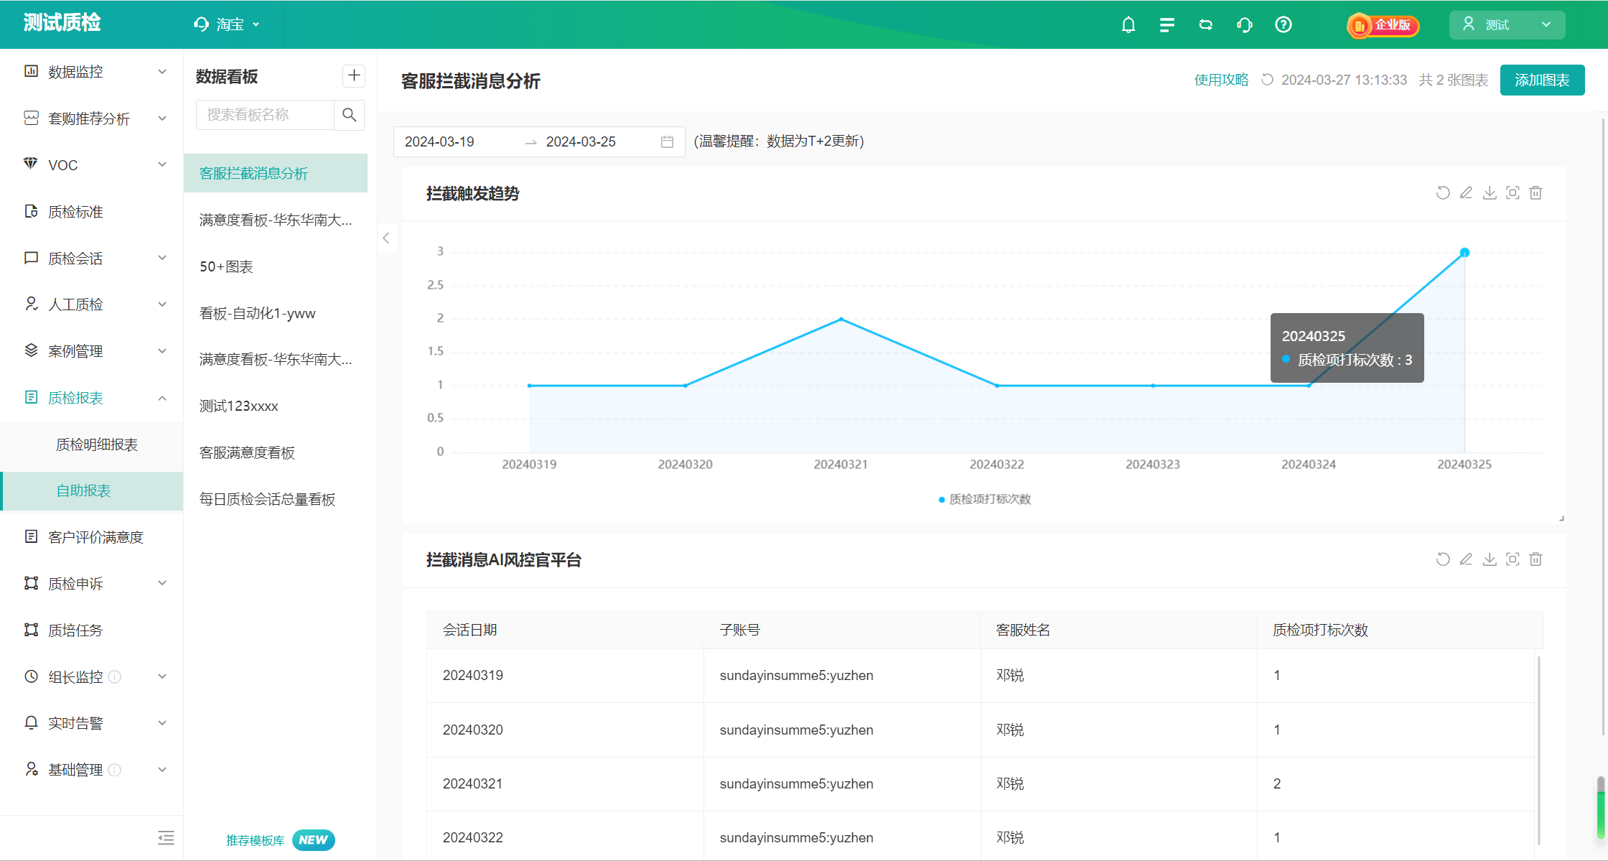This screenshot has width=1608, height=861.
Task: Edit the 拦截消息AI风控官平台 table
Action: point(1467,559)
